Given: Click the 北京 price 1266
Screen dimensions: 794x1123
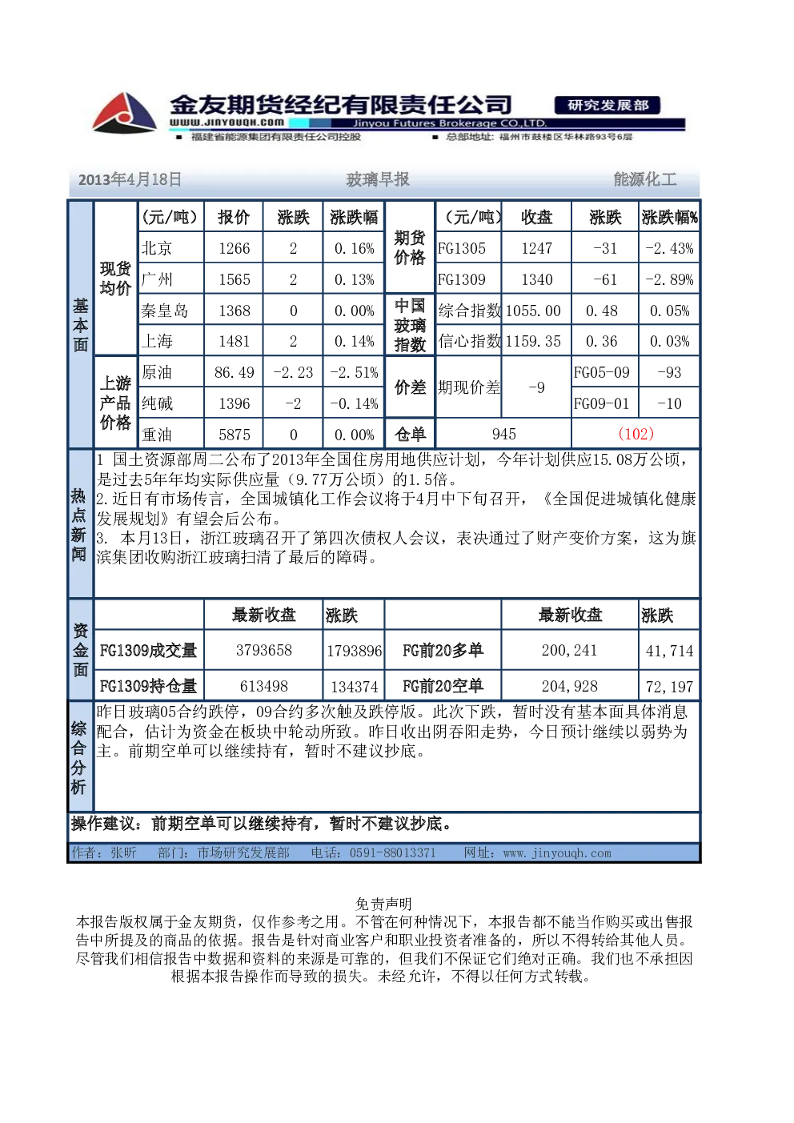Looking at the screenshot, I should pyautogui.click(x=235, y=248).
